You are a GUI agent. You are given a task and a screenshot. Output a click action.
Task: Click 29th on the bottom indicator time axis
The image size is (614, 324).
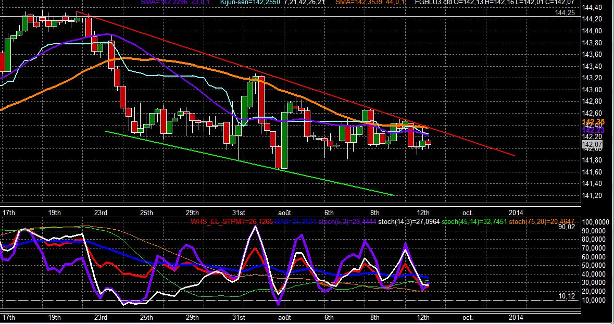(192, 317)
